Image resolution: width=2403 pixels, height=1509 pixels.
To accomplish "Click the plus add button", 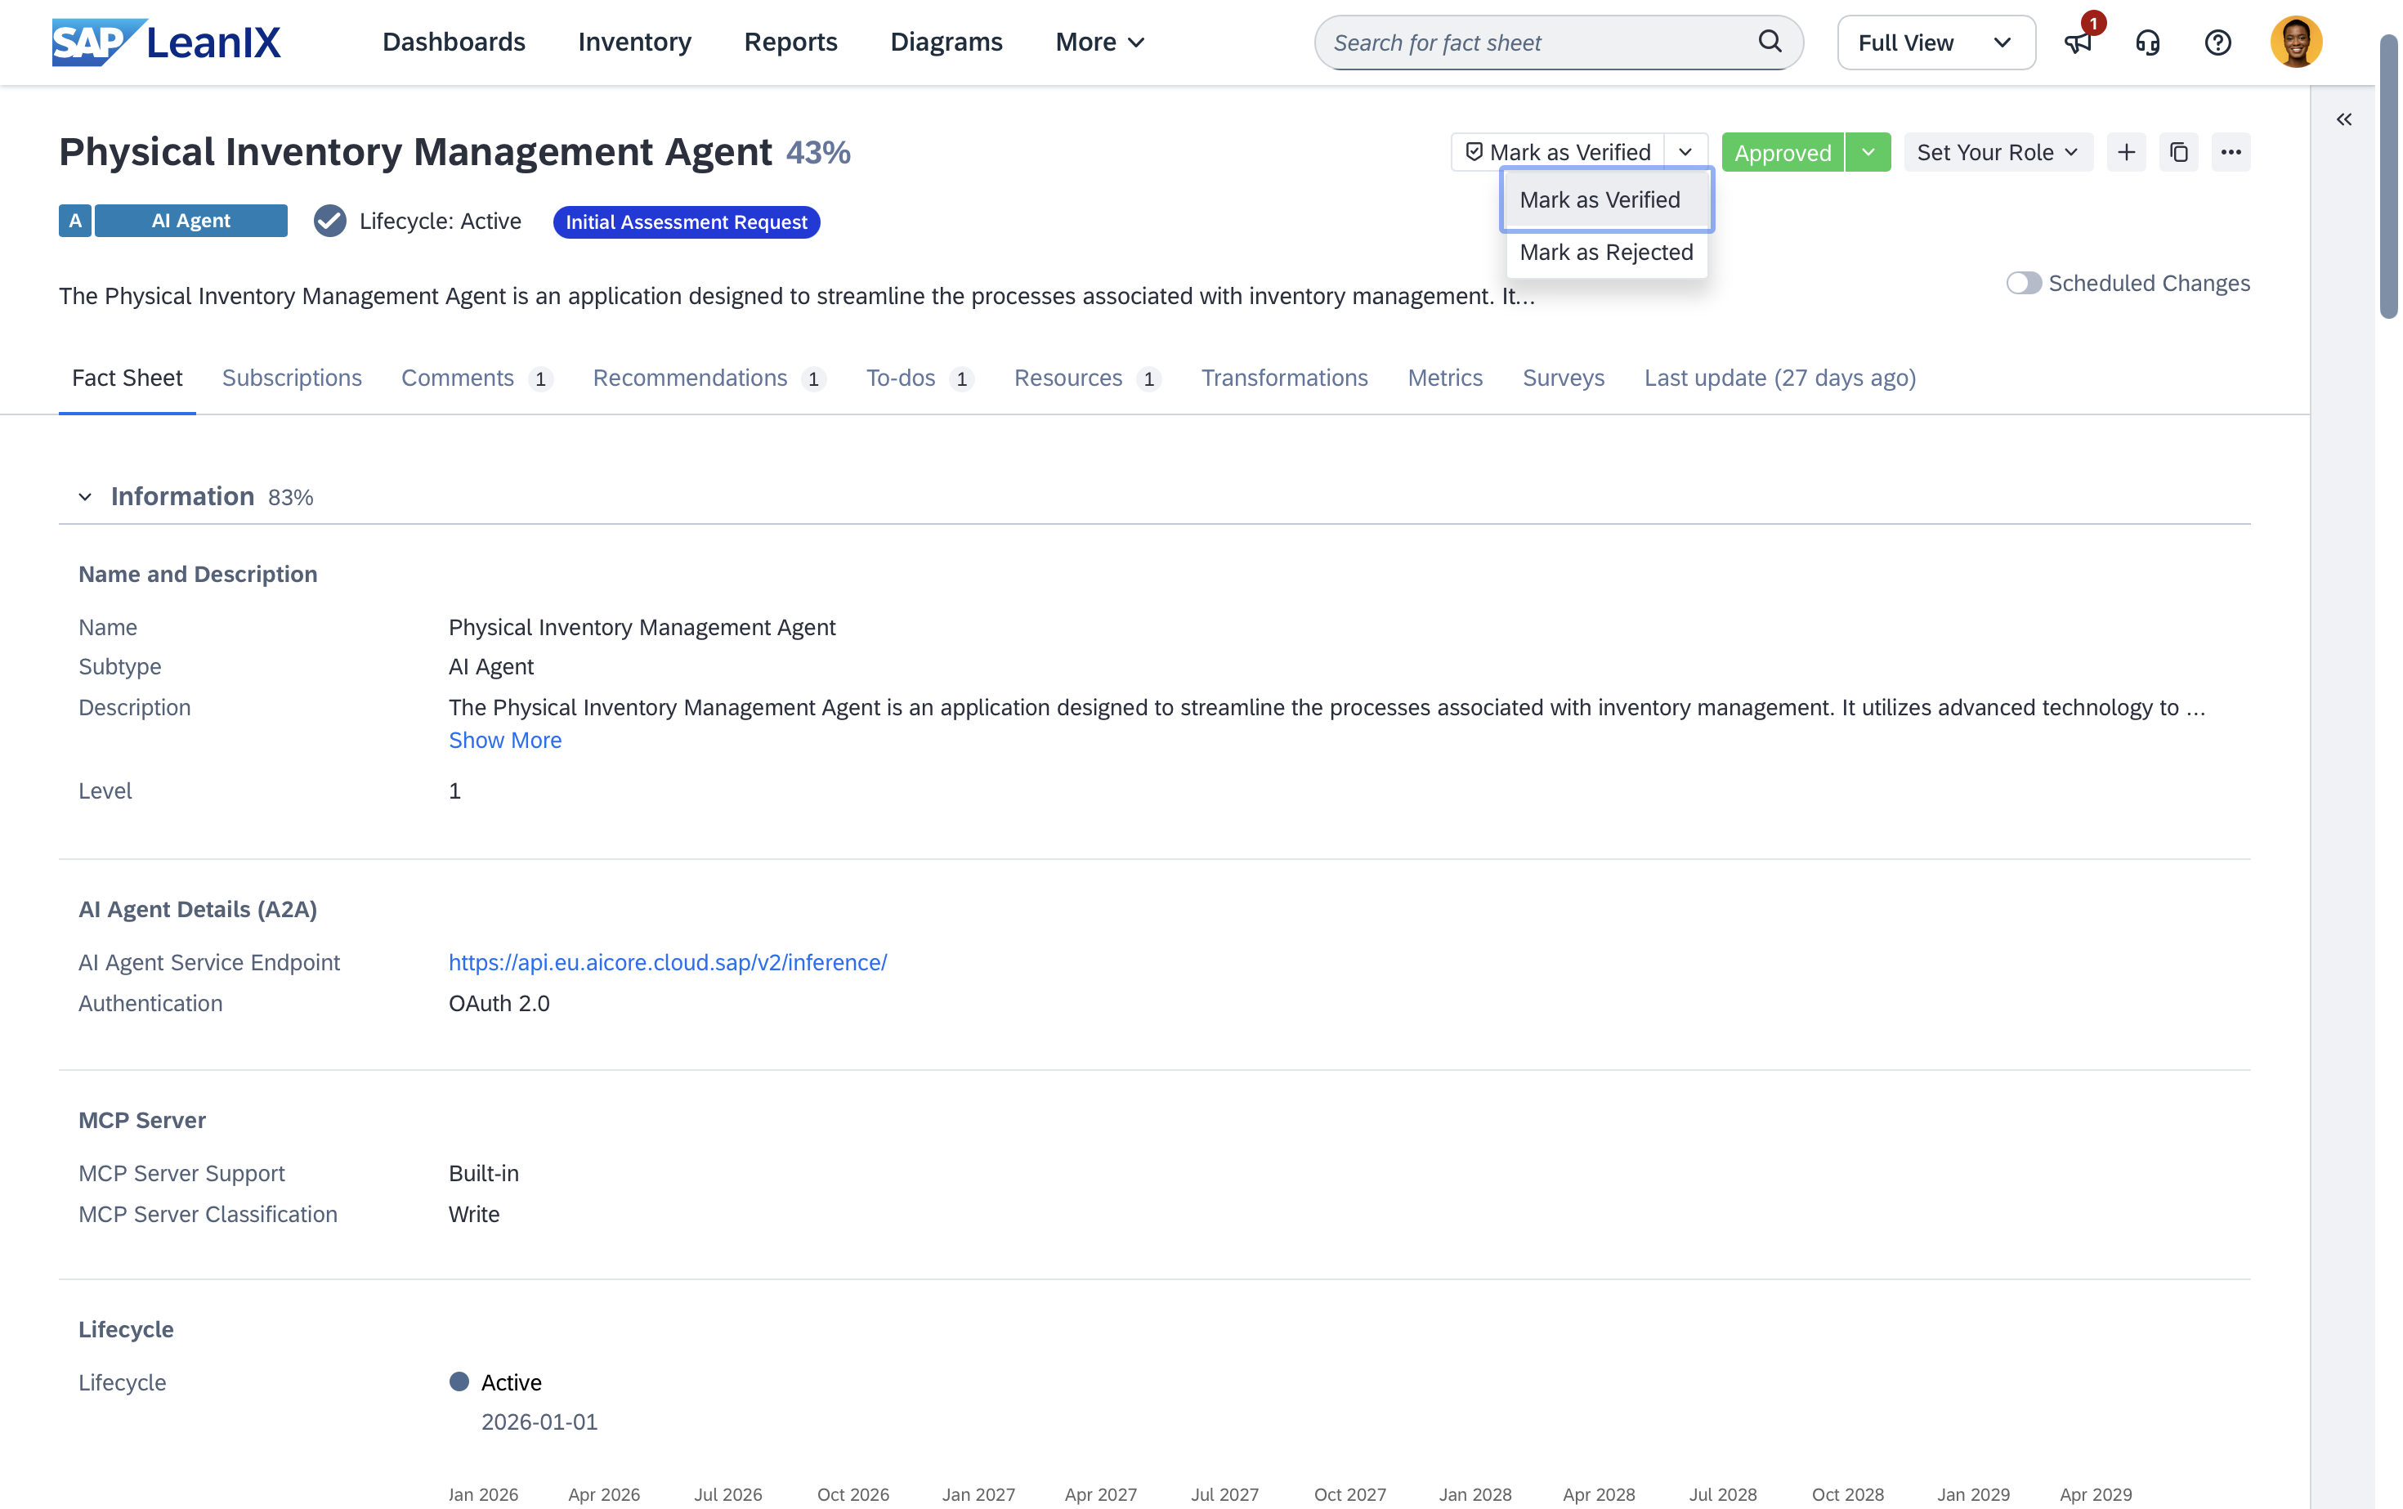I will [x=2127, y=152].
